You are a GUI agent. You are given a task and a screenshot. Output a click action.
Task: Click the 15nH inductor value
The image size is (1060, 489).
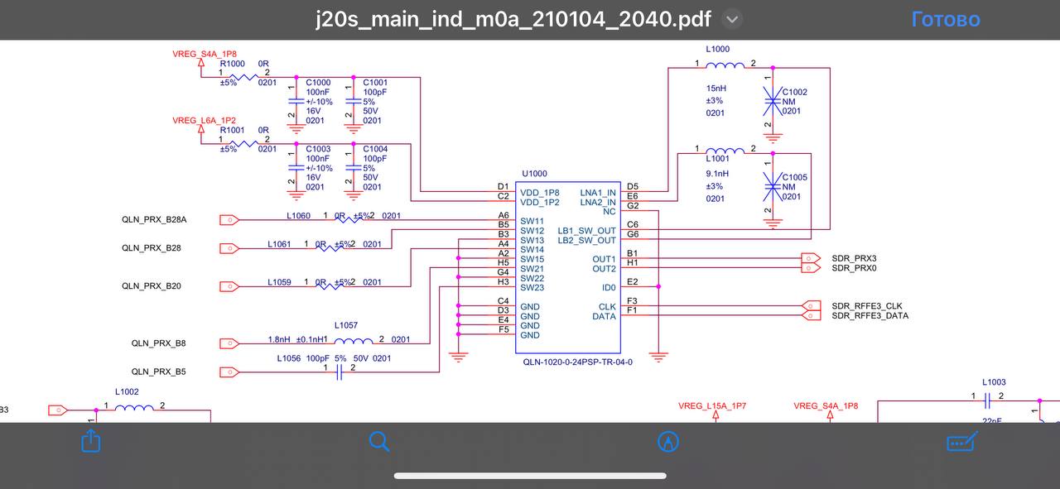pos(715,89)
